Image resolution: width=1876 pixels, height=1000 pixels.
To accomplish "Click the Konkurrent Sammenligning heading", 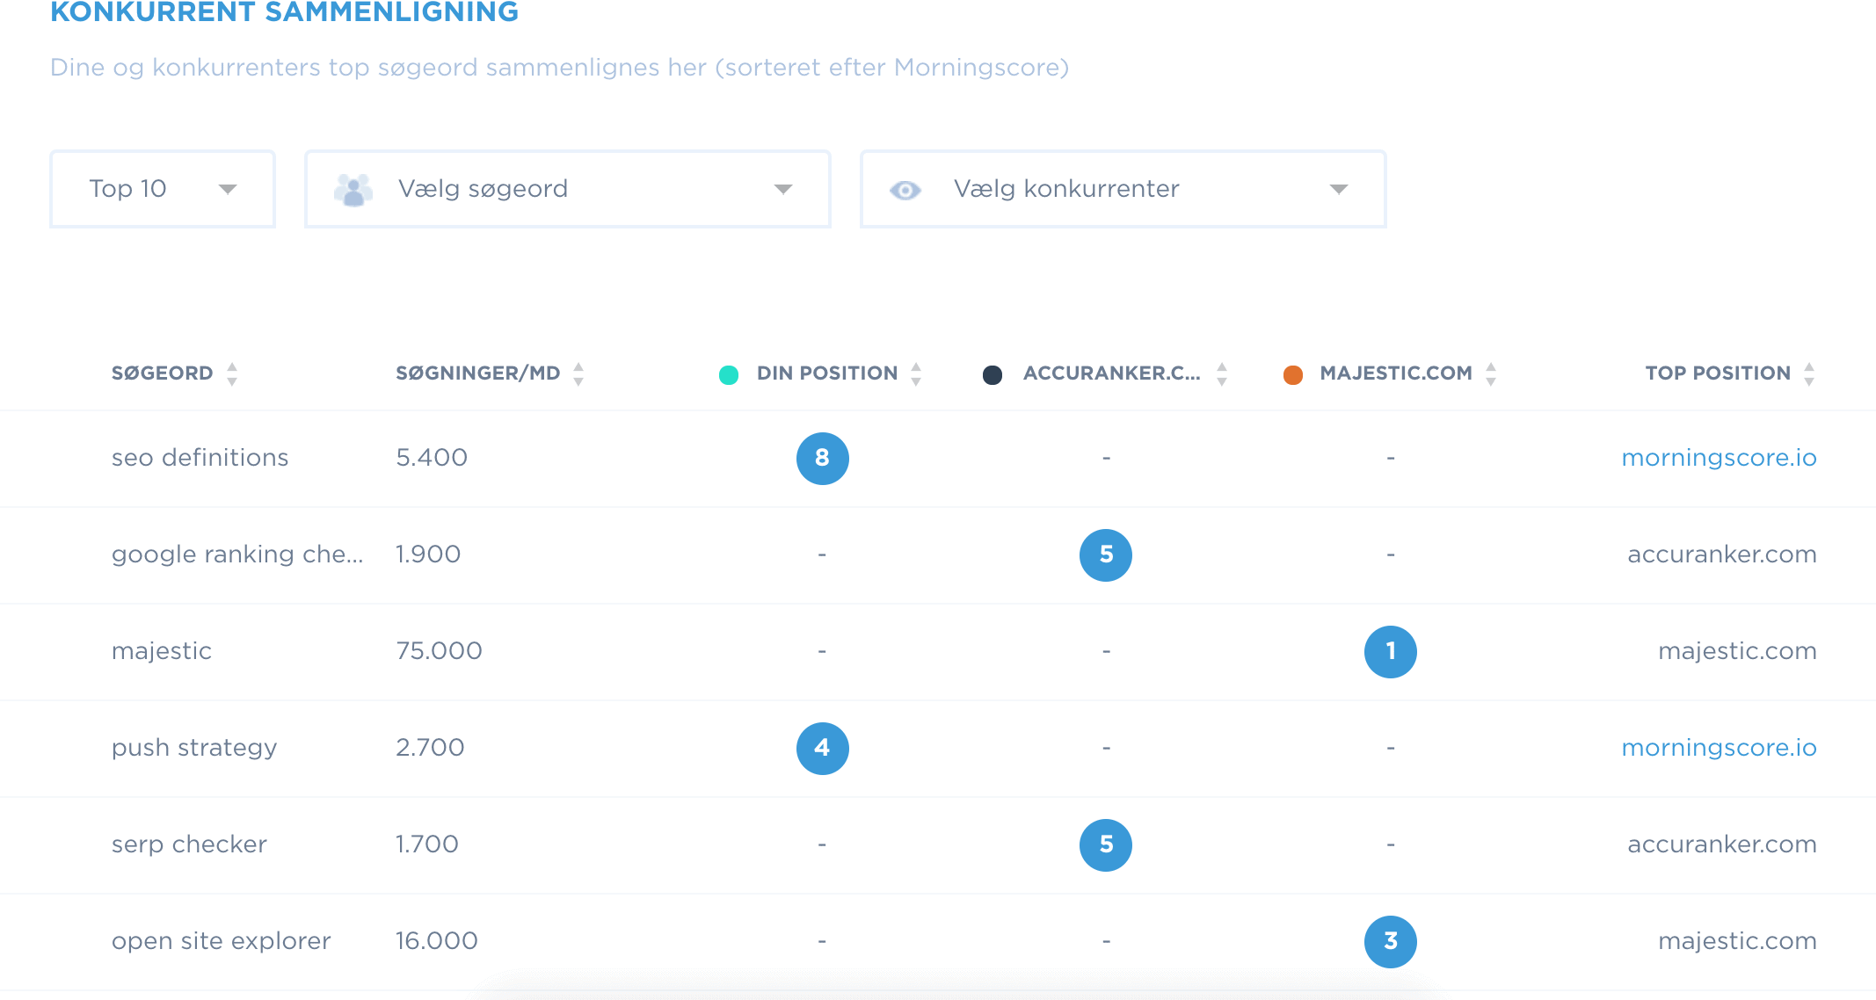I will 284,12.
